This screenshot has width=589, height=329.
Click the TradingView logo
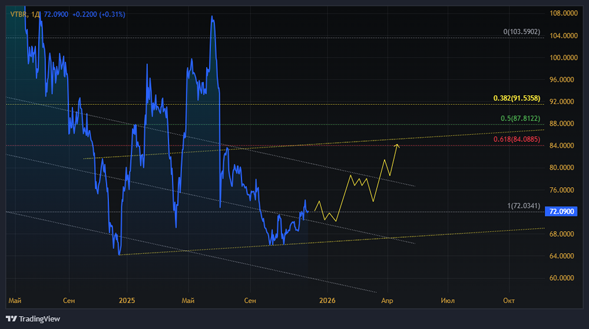pos(33,319)
